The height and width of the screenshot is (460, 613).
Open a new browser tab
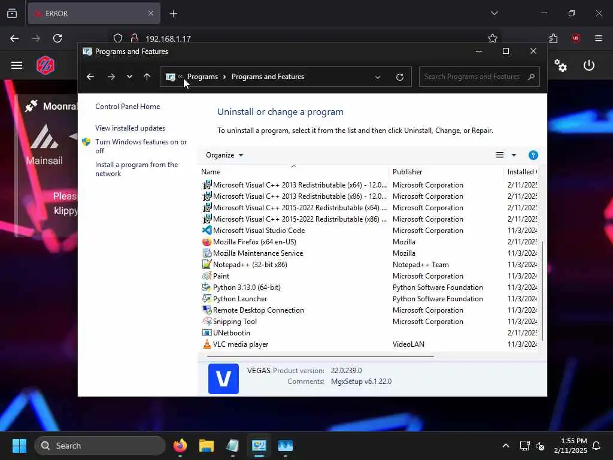pos(173,14)
